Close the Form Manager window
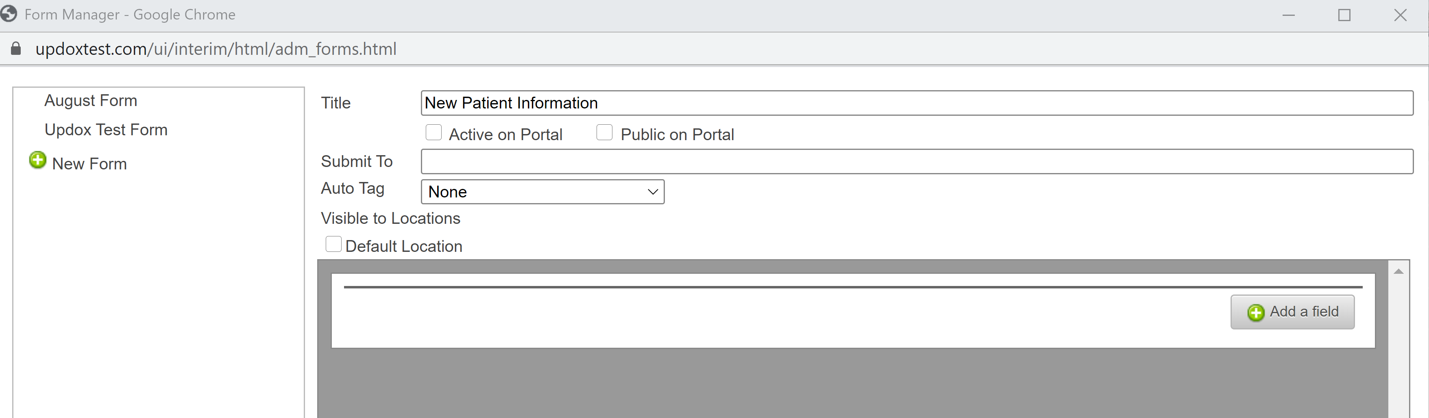Image resolution: width=1429 pixels, height=418 pixels. pyautogui.click(x=1400, y=15)
